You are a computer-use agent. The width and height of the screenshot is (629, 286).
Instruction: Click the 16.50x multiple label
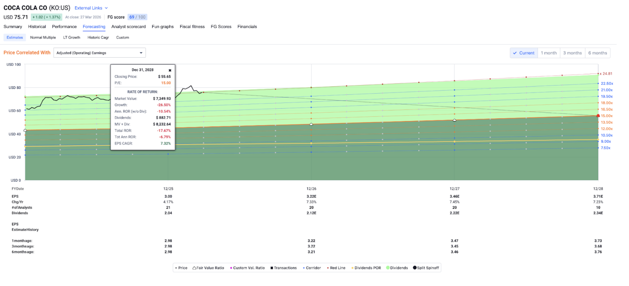click(607, 110)
